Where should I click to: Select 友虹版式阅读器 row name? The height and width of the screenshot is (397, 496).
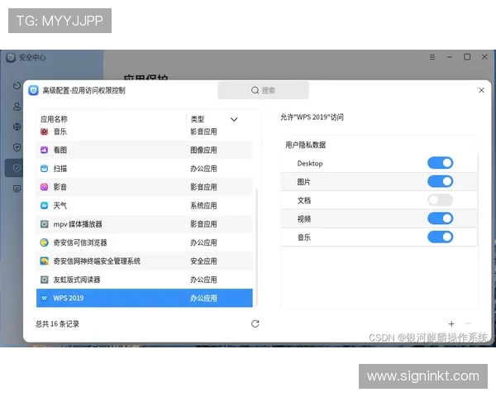click(x=77, y=280)
